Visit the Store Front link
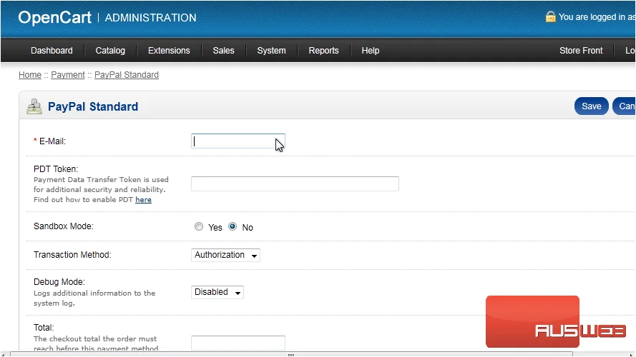This screenshot has width=636, height=357. [581, 51]
